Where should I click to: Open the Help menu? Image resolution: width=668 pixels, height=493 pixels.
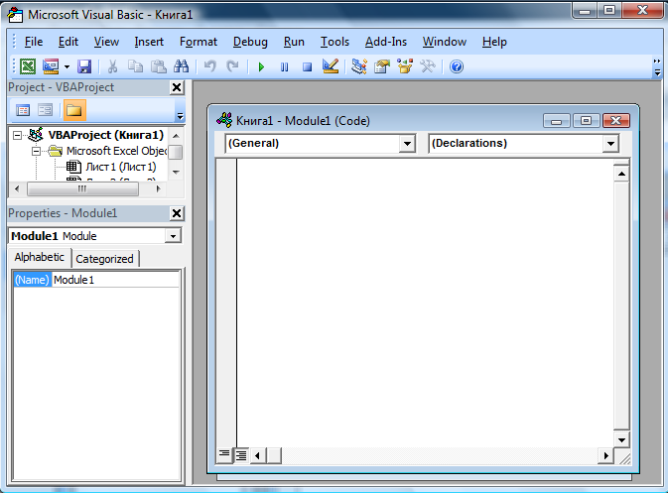pos(494,42)
